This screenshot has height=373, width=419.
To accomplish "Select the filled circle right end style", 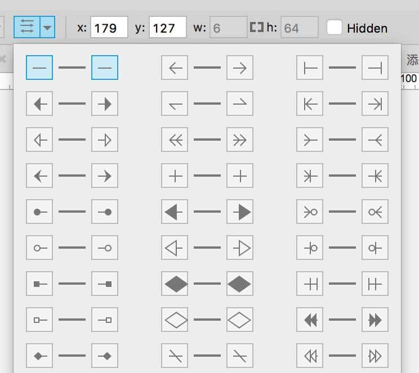I will pos(105,212).
